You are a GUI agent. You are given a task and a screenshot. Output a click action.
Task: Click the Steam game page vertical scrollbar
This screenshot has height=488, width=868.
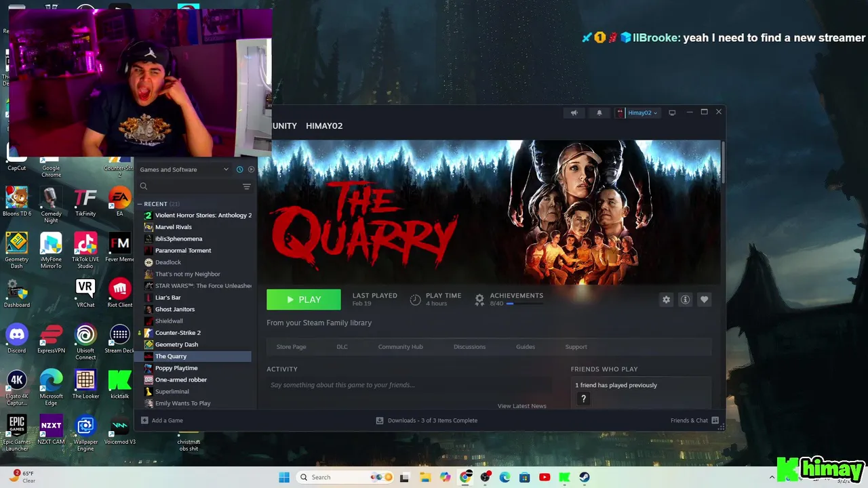pyautogui.click(x=723, y=161)
